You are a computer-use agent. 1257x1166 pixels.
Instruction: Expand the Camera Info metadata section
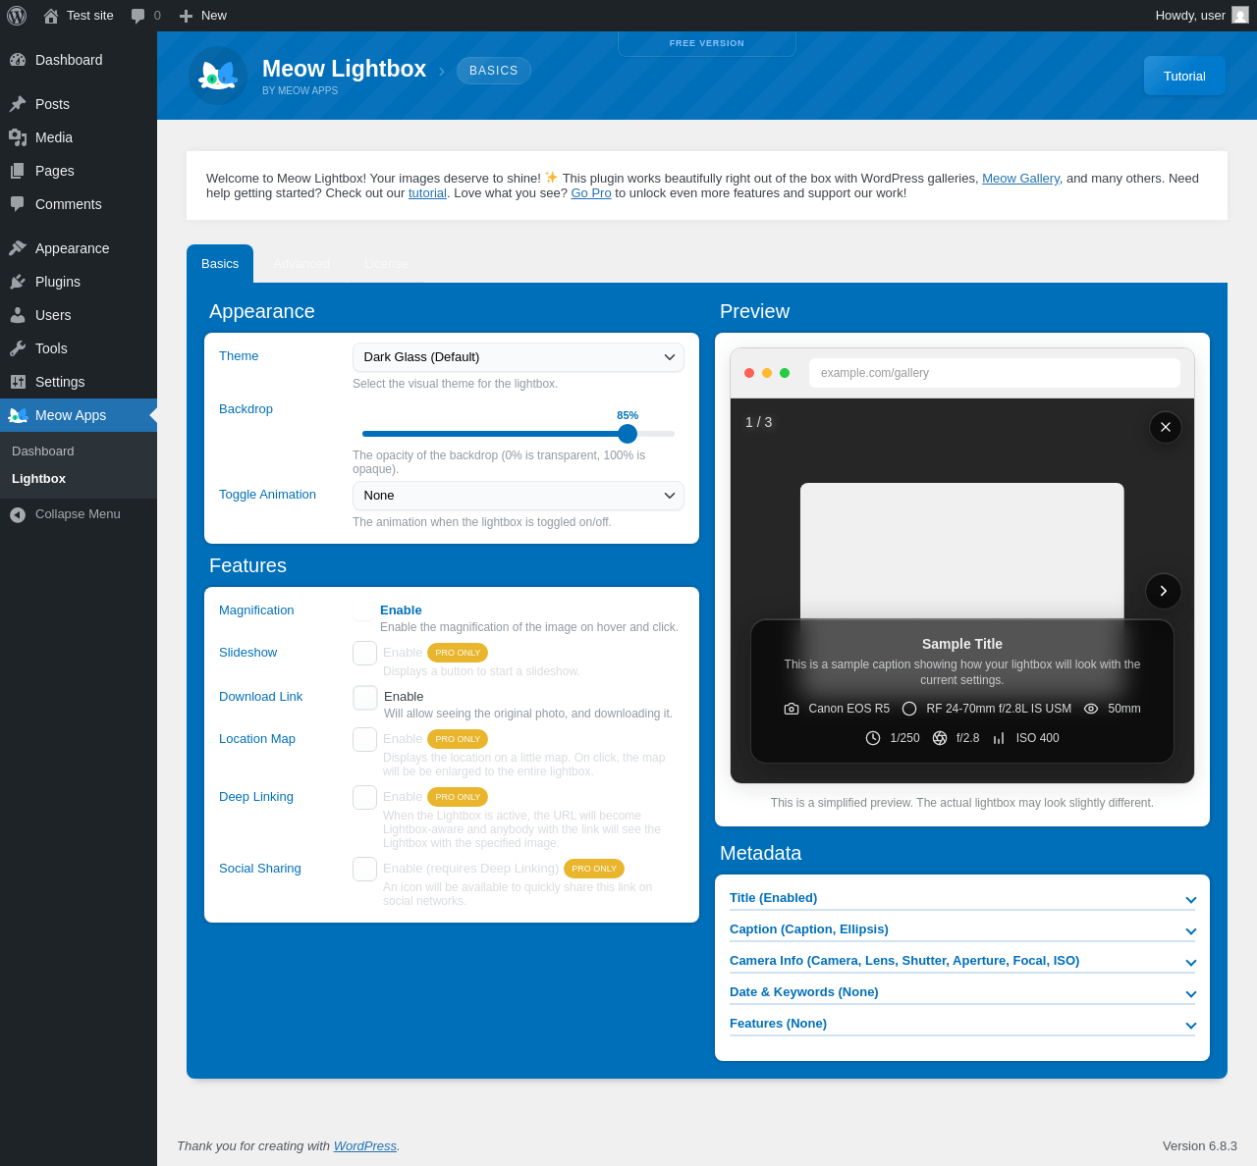click(962, 961)
